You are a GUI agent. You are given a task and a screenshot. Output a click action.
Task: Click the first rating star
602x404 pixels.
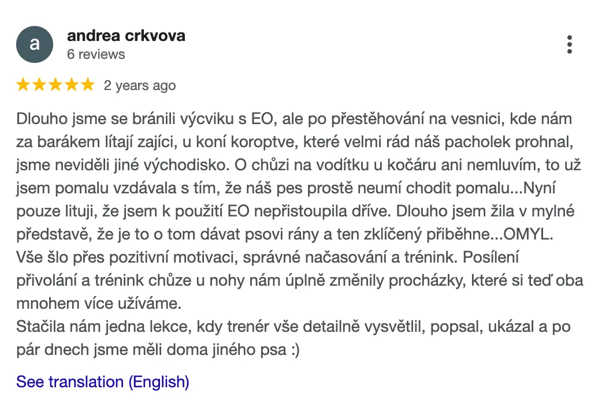pos(23,85)
